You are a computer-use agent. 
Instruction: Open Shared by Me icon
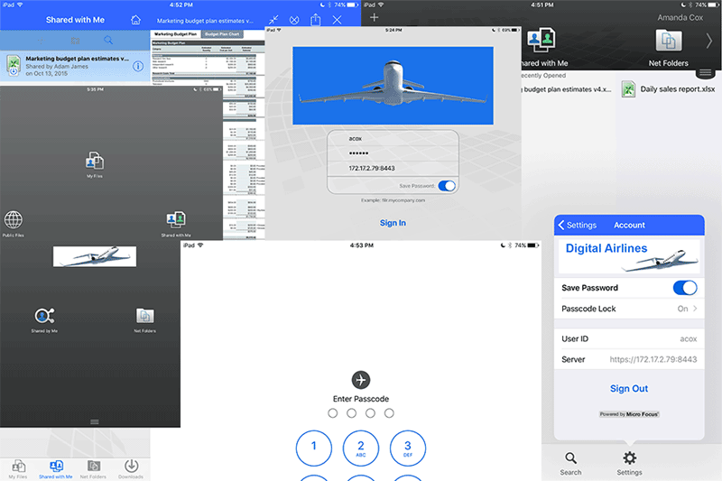(44, 319)
